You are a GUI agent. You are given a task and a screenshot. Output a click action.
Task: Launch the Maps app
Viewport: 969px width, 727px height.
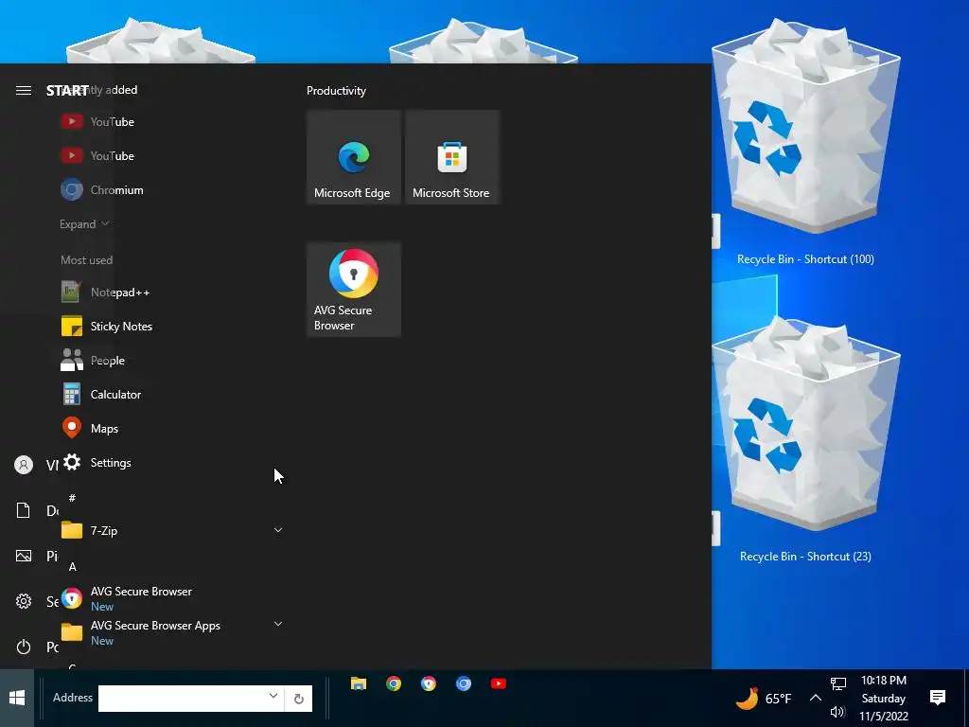(90, 429)
